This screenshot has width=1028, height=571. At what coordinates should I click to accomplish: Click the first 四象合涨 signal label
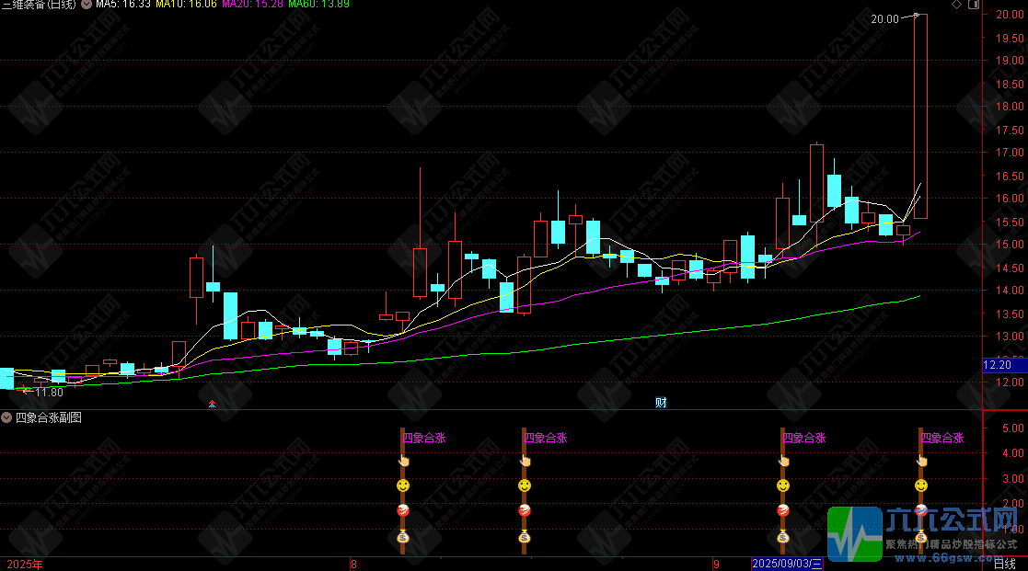click(424, 438)
